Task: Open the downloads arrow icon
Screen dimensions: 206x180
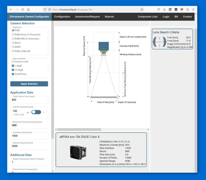Action: [164, 9]
